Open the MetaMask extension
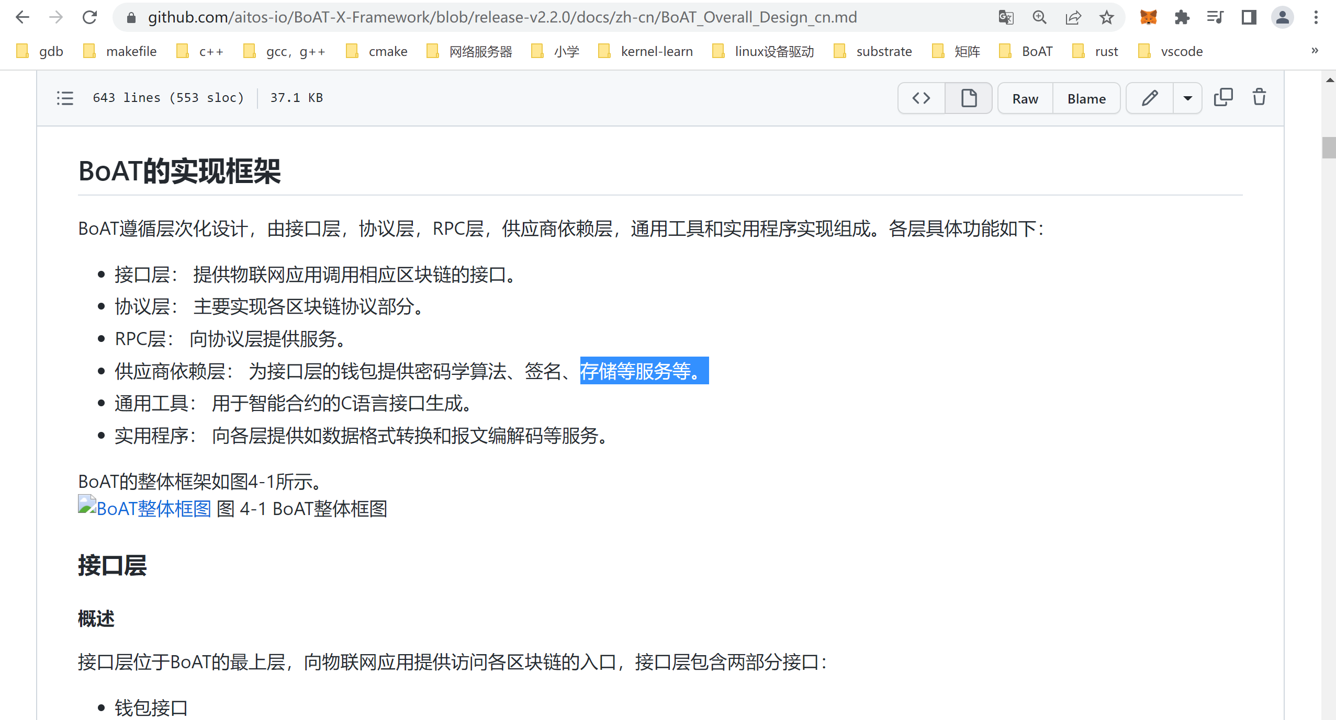 1148,17
